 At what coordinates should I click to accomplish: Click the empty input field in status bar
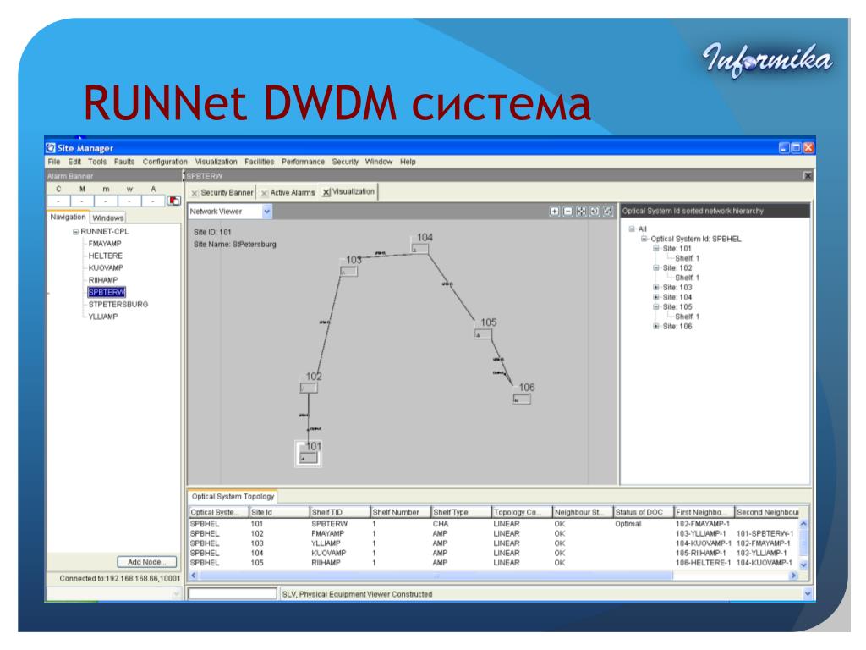coord(232,594)
